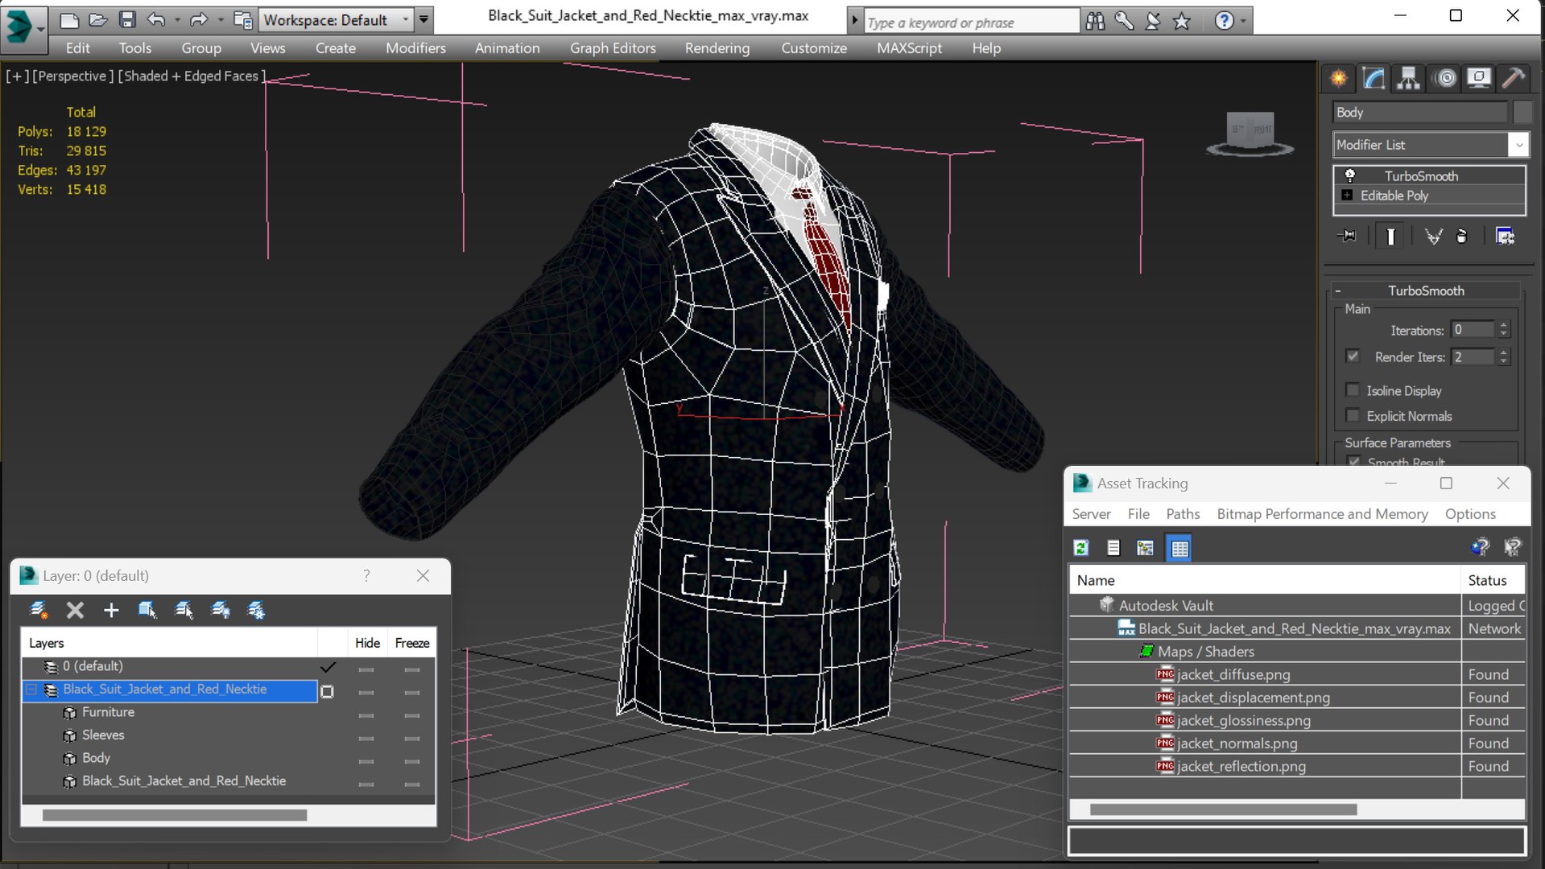Click the keyword search input field
Screen dimensions: 1545x869
970,22
